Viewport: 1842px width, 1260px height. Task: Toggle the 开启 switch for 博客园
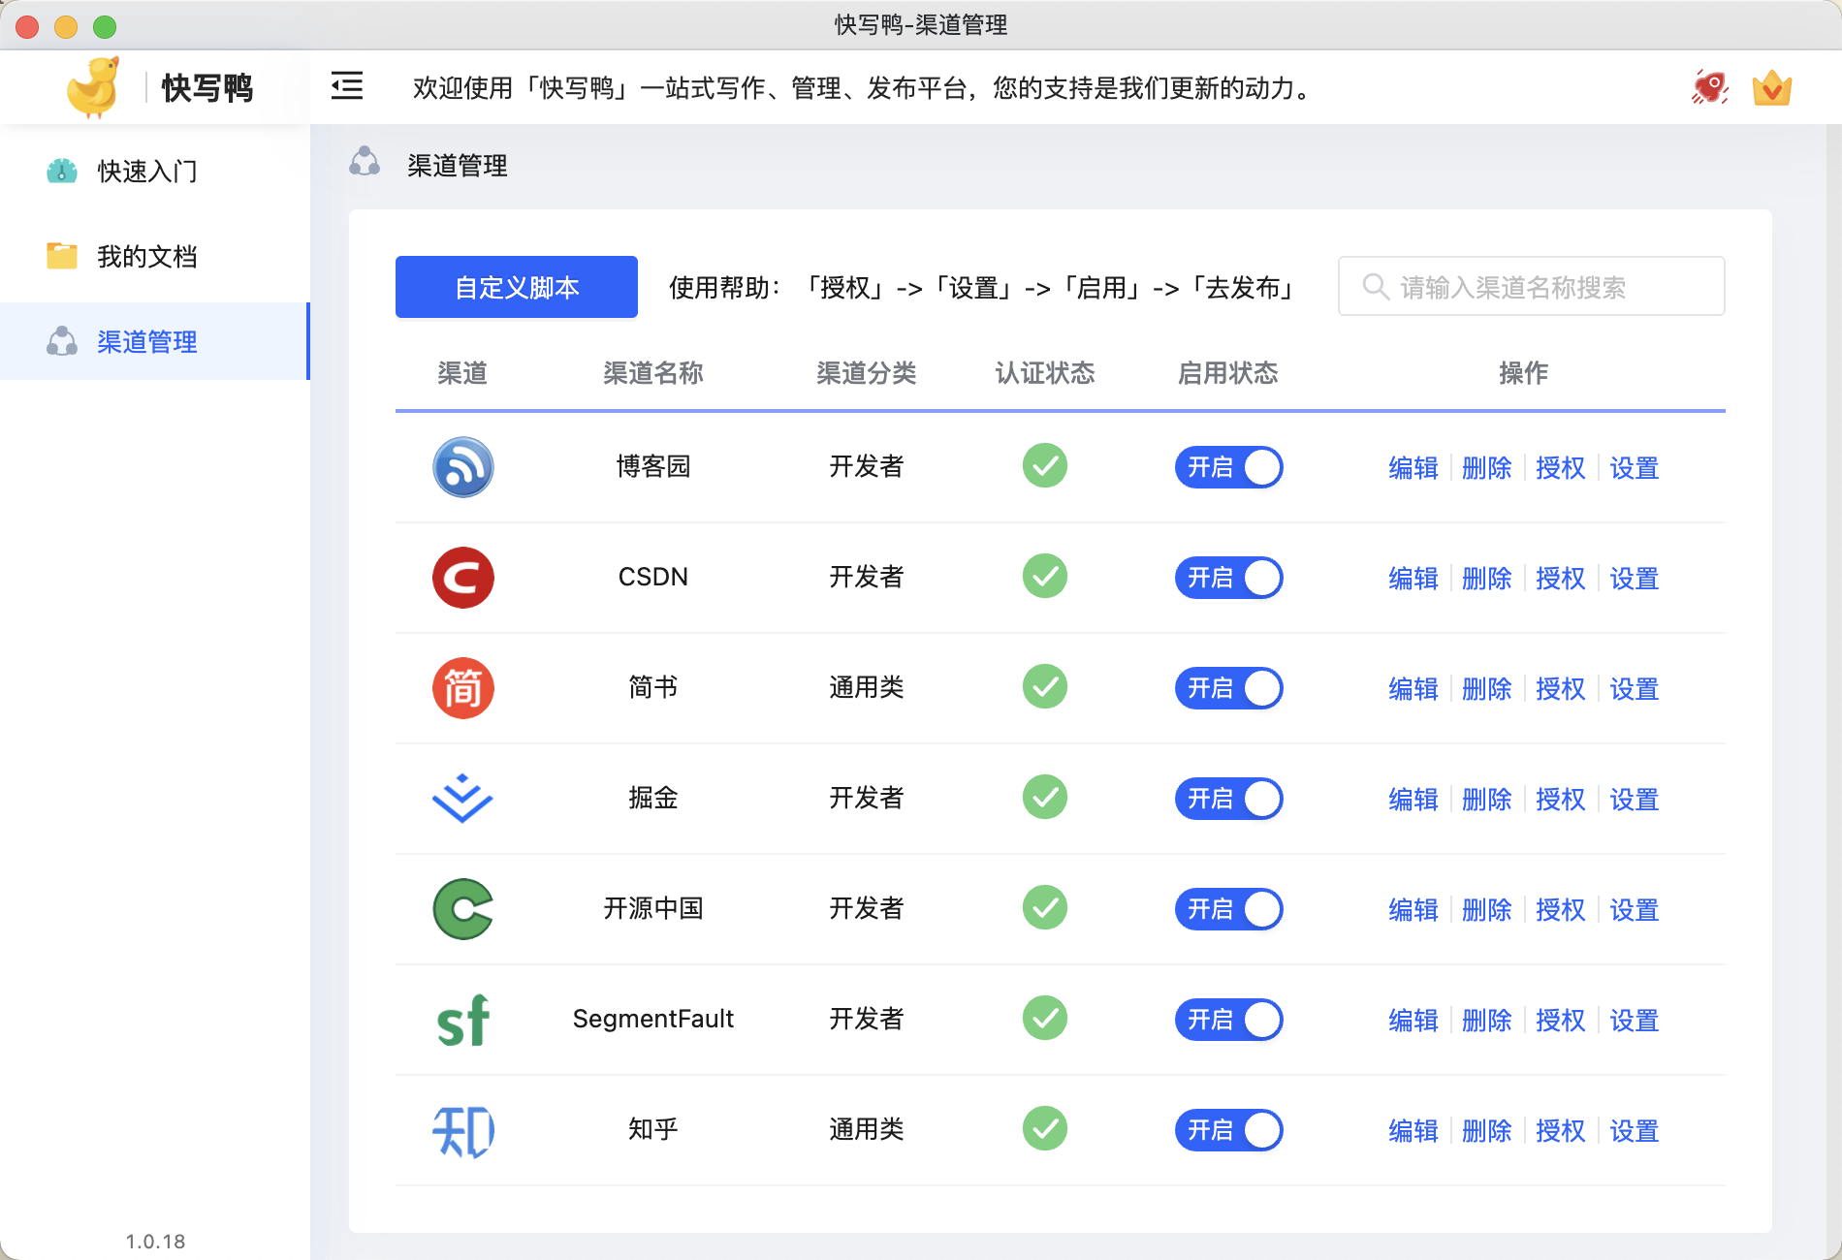tap(1228, 467)
